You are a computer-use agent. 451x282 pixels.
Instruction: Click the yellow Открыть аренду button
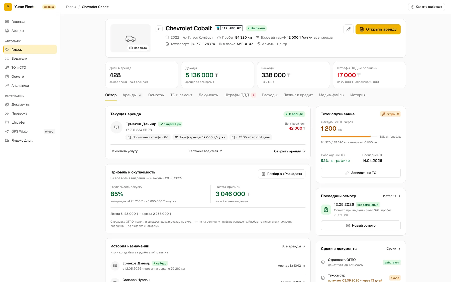(378, 29)
